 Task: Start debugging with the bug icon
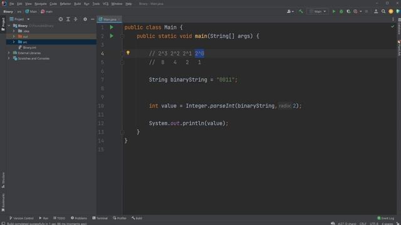click(x=341, y=11)
